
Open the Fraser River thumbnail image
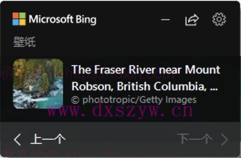tap(38, 84)
